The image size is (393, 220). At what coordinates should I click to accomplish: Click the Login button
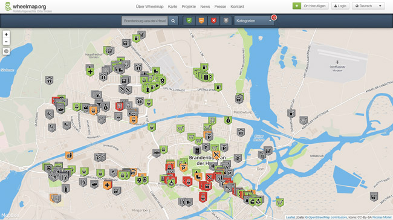click(340, 6)
